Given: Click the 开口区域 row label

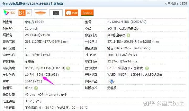Looking at the screenshot, I should (9, 48).
